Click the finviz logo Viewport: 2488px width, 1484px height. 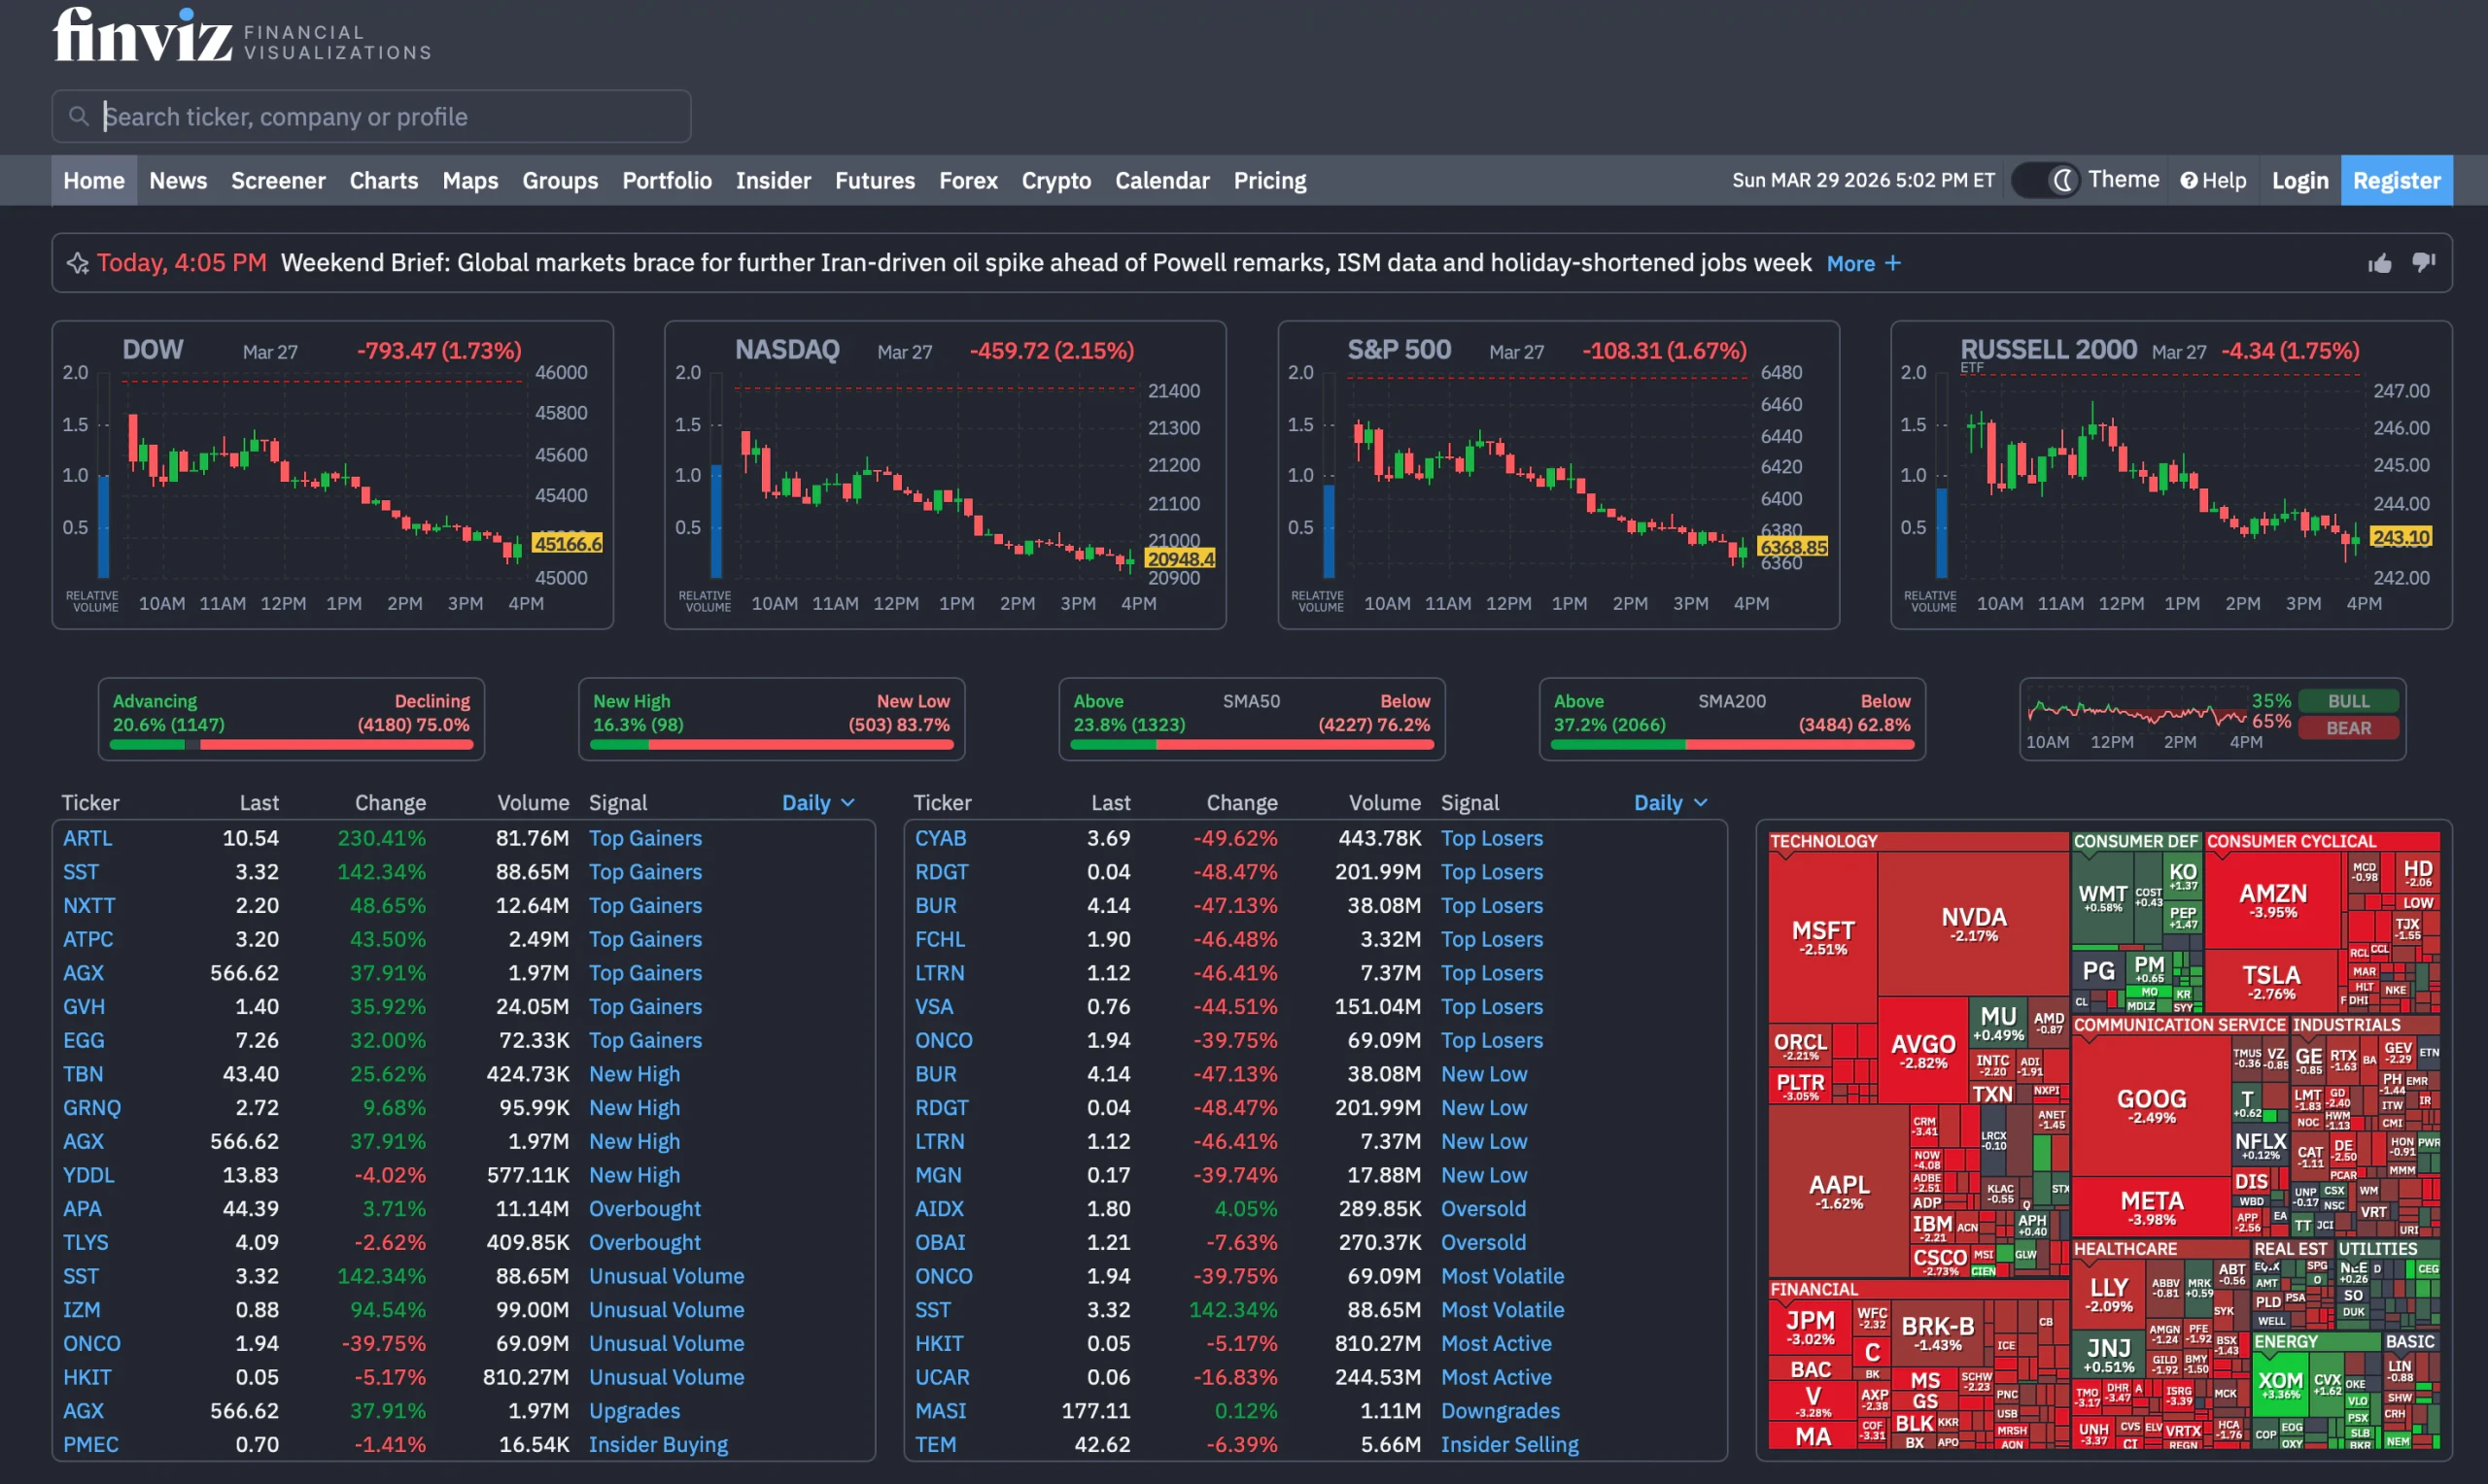[x=140, y=35]
